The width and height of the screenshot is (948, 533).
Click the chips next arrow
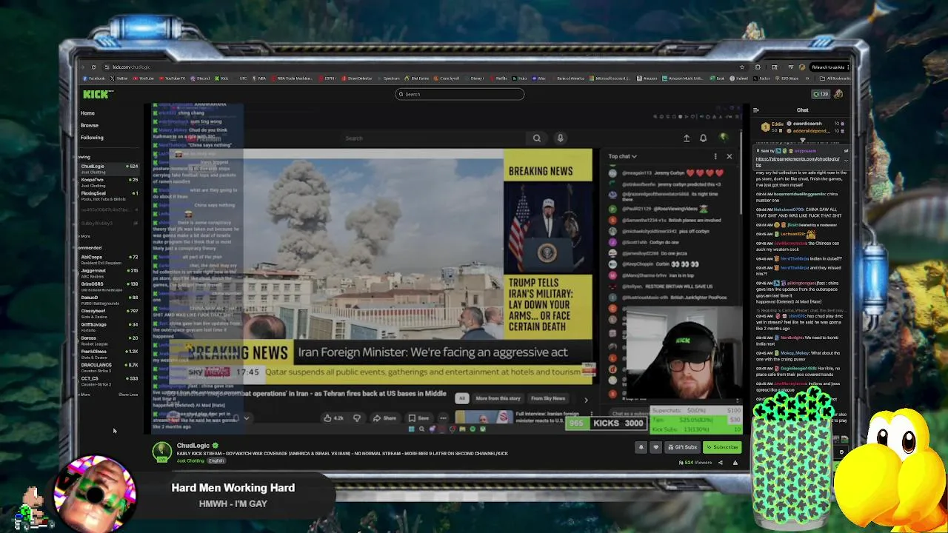pos(586,400)
